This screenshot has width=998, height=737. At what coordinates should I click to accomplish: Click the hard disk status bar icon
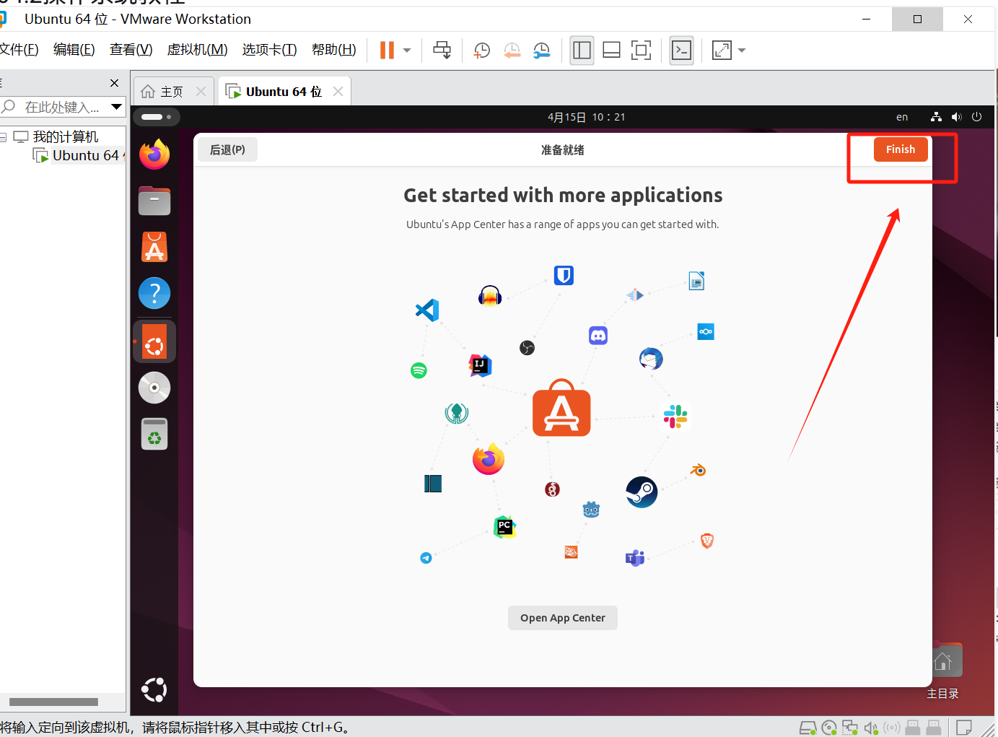click(x=808, y=728)
